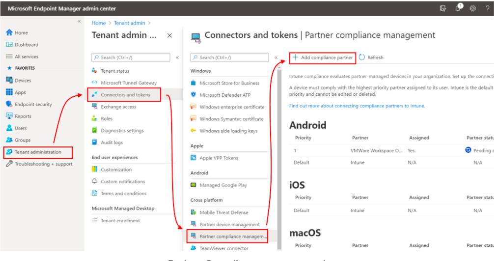
Task: Click the Reports icon
Action: (9, 116)
